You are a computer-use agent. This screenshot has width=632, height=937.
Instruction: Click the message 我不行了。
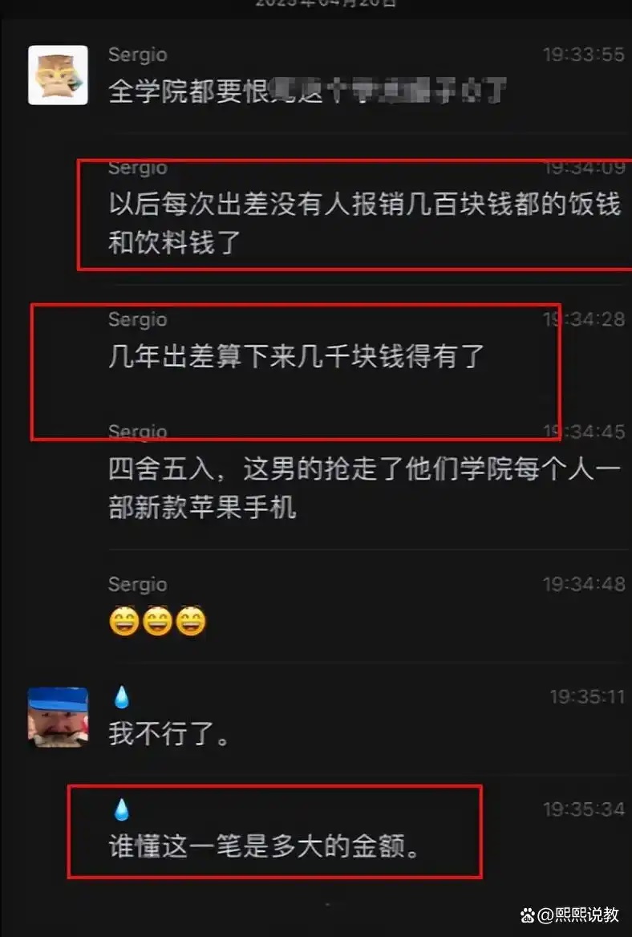[170, 734]
